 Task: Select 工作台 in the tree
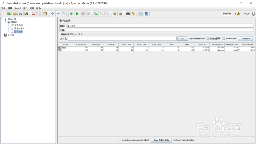coord(11,35)
